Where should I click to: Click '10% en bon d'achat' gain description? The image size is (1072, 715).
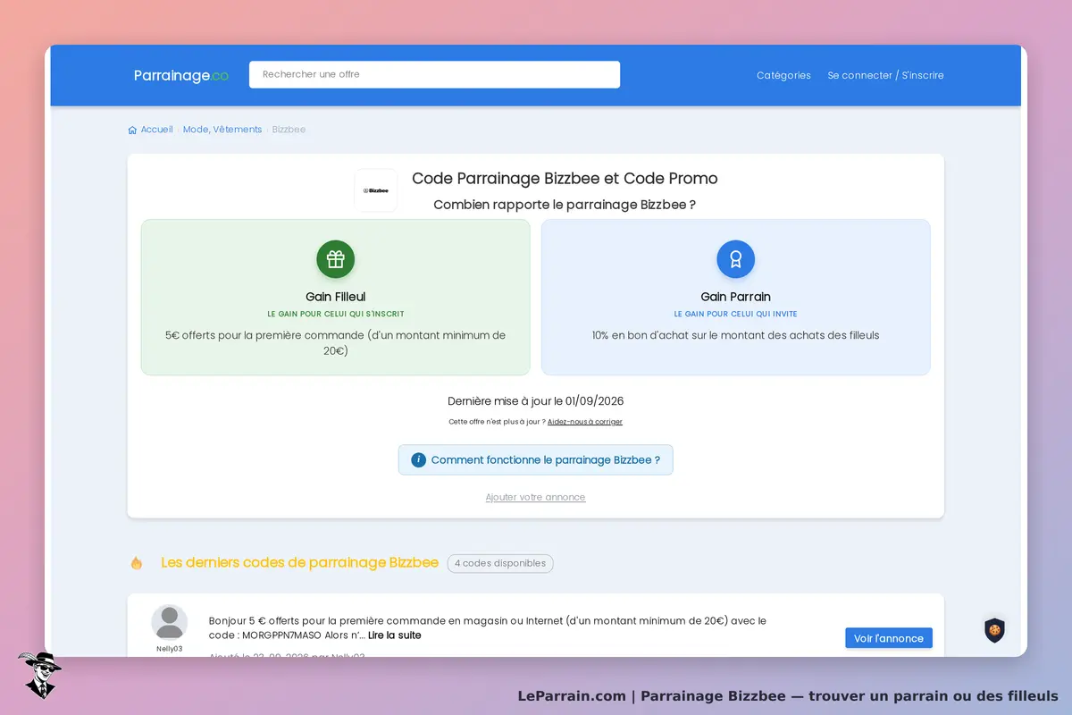click(736, 335)
